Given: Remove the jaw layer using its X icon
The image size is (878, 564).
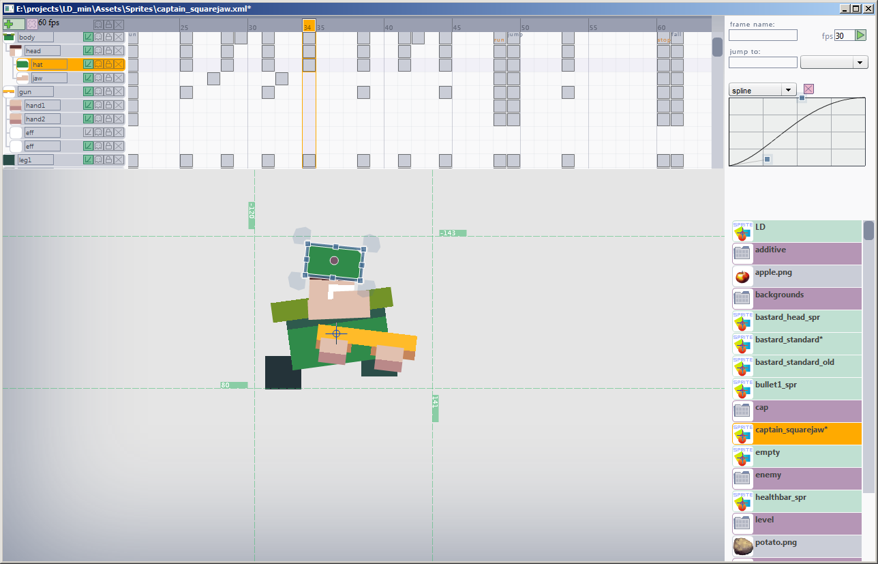Looking at the screenshot, I should (x=119, y=78).
